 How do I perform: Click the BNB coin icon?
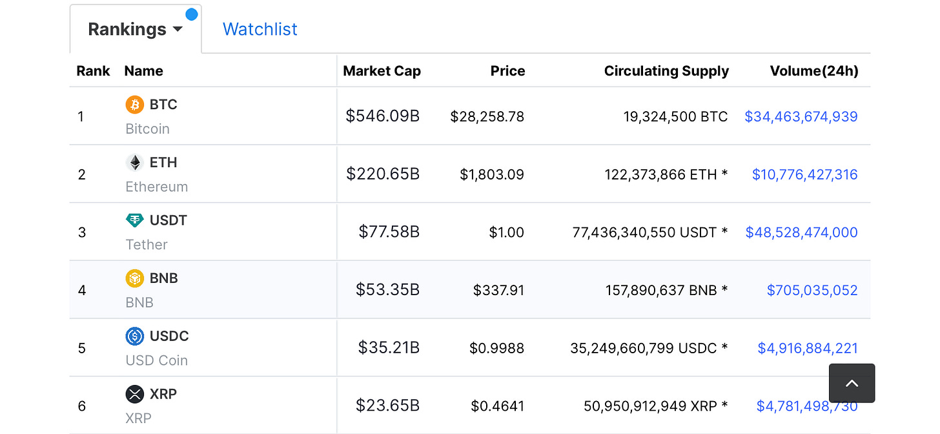(134, 278)
